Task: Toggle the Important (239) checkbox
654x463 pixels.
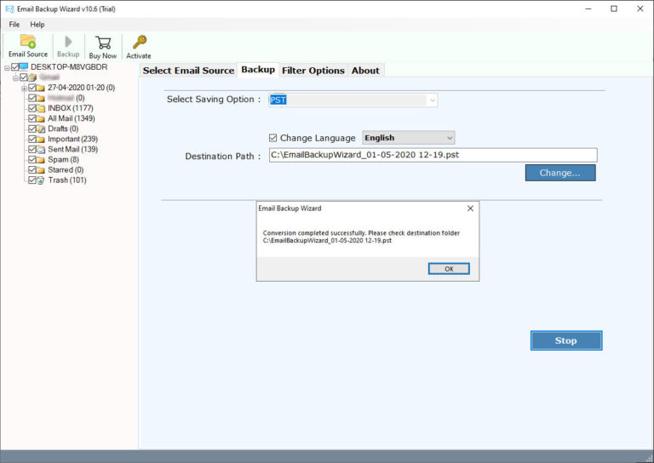Action: click(32, 140)
